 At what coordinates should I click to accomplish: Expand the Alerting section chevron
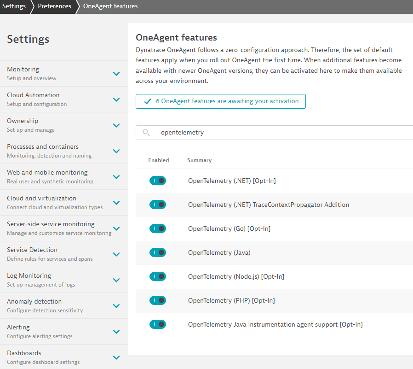point(116,332)
